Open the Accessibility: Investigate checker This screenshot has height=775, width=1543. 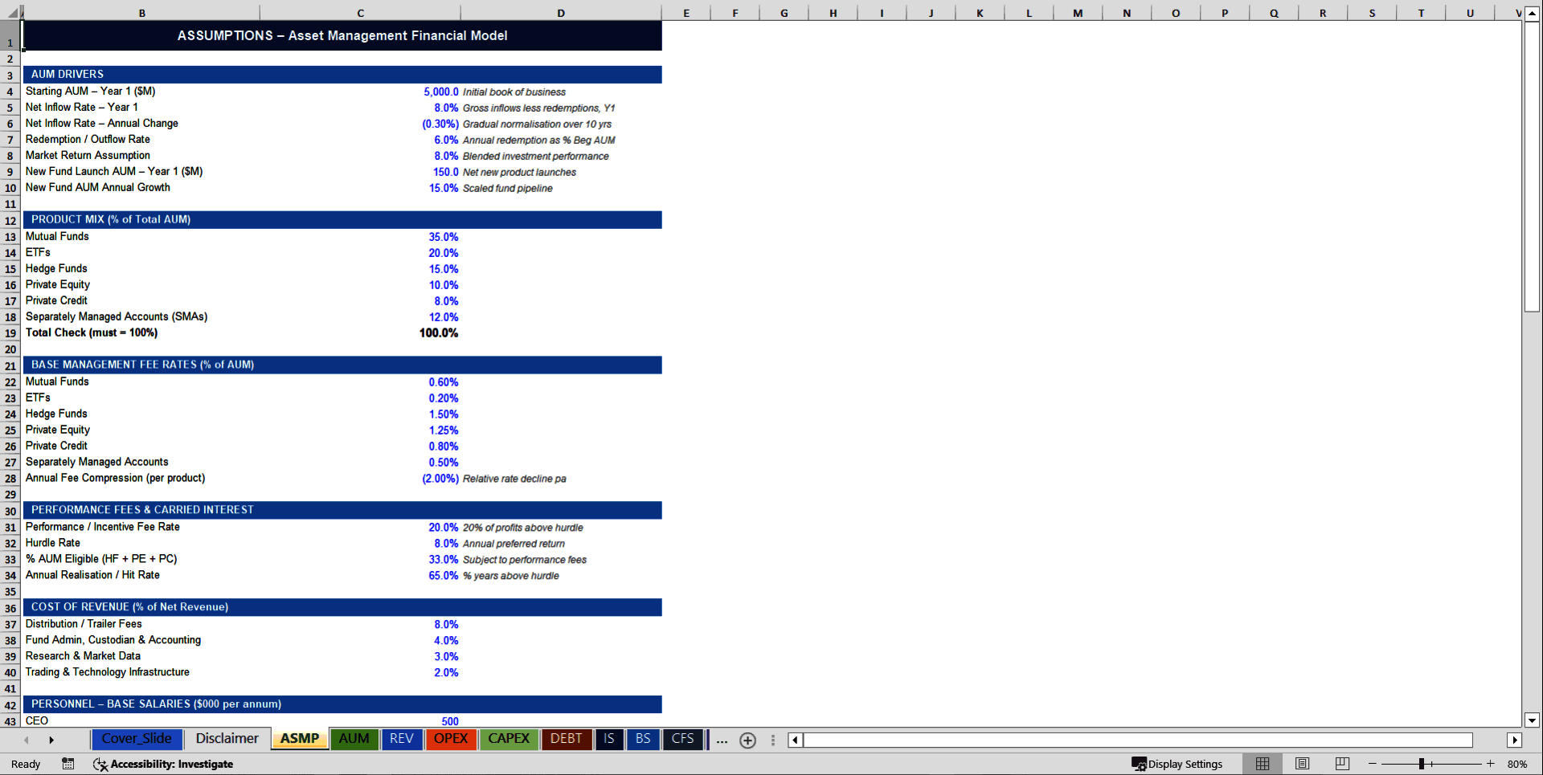coord(165,764)
